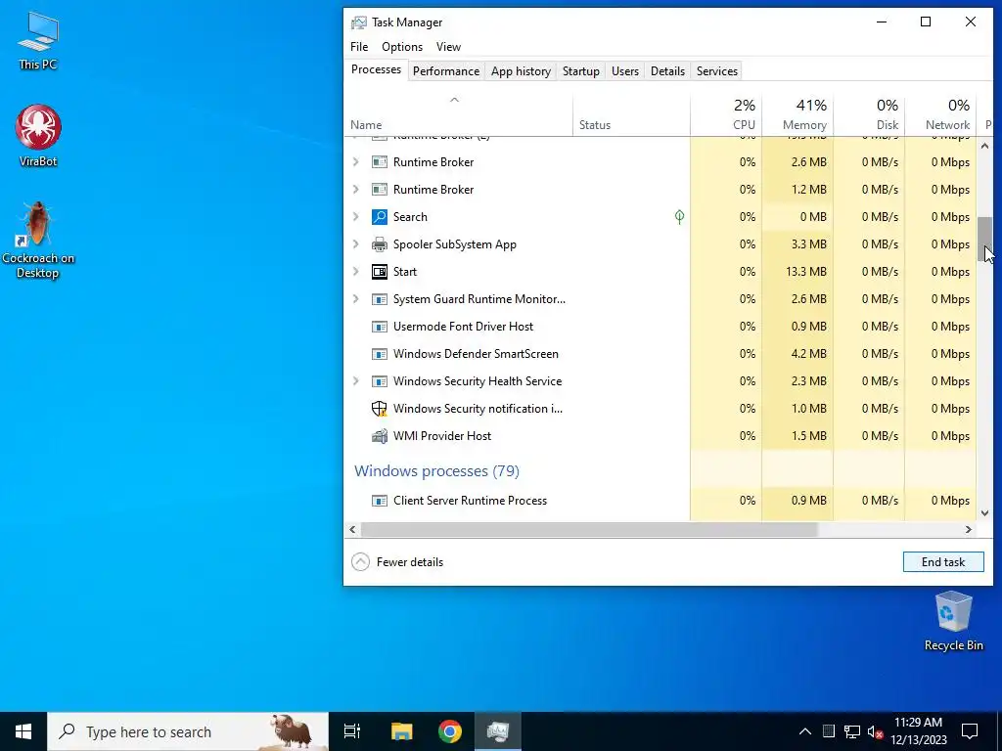Click the taskbar search box
This screenshot has height=751, width=1002.
point(188,731)
